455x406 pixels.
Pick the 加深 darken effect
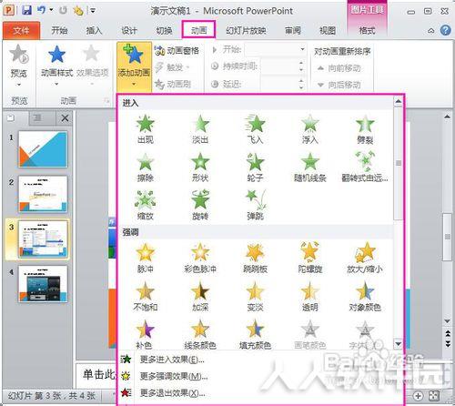[x=200, y=297]
